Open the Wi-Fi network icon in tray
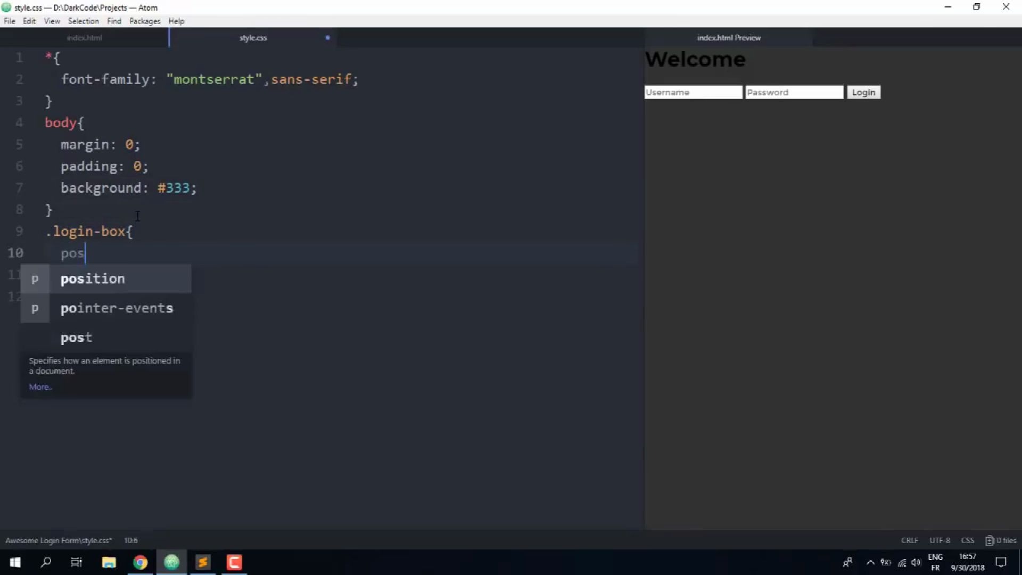1022x575 pixels. pyautogui.click(x=902, y=562)
